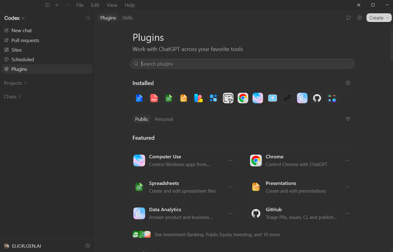Click the refresh icon in top bar
Viewport: 393px width, 252px height.
pos(349,18)
